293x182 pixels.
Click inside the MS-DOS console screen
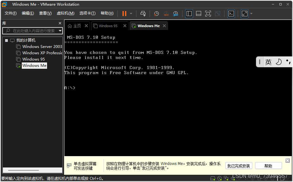tap(177, 93)
